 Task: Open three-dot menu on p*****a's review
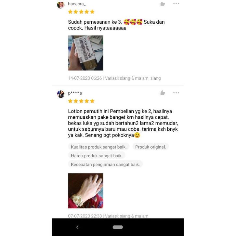coord(176,93)
